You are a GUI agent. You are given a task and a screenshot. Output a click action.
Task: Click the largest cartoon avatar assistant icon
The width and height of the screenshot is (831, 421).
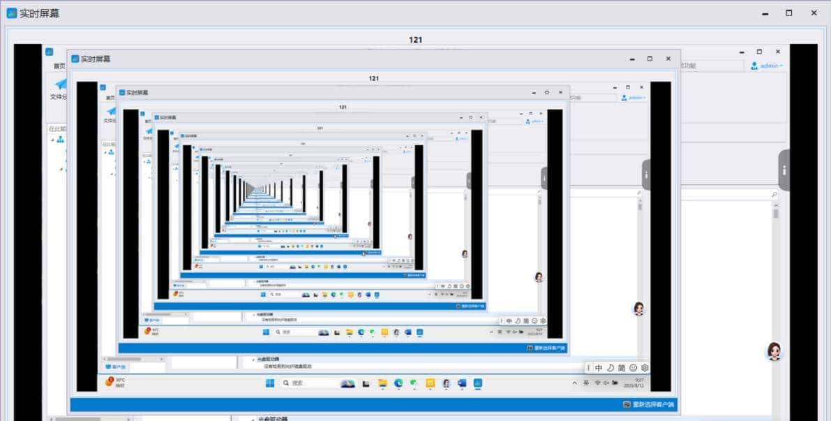pos(774,350)
